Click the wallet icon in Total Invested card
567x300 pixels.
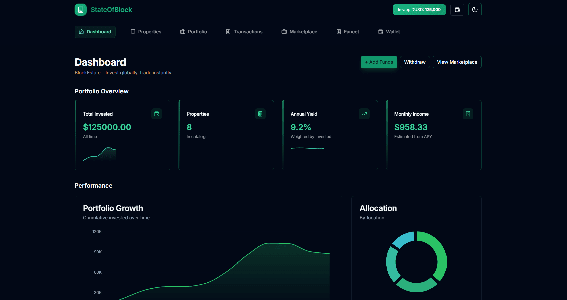point(157,114)
